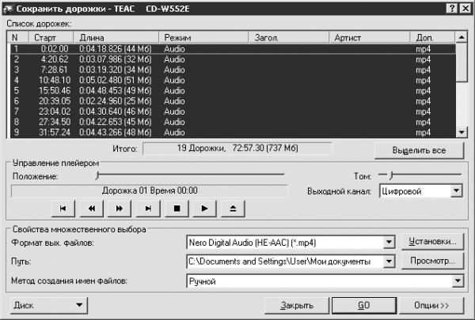Screen dimensions: 475x320
Task: Open the file name creation method dropdown
Action: coord(458,281)
